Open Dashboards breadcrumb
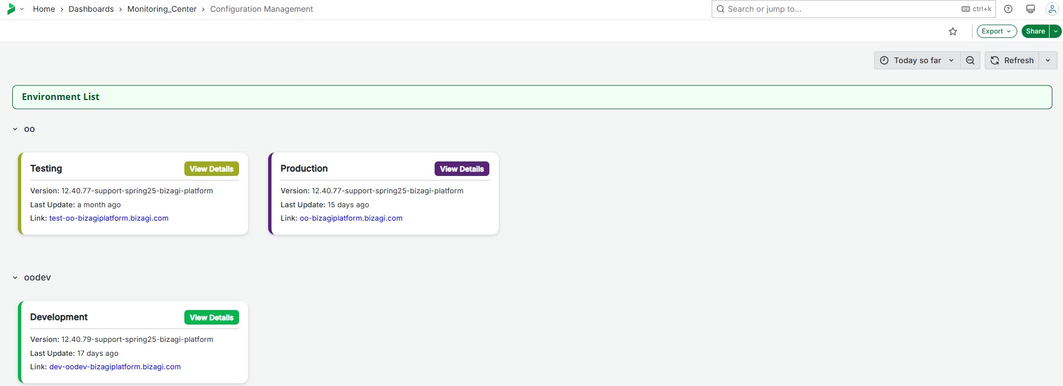 tap(91, 9)
